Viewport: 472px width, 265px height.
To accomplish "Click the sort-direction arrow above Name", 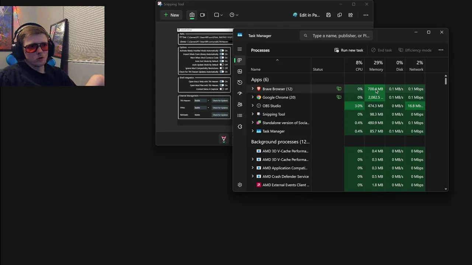I will tap(277, 60).
